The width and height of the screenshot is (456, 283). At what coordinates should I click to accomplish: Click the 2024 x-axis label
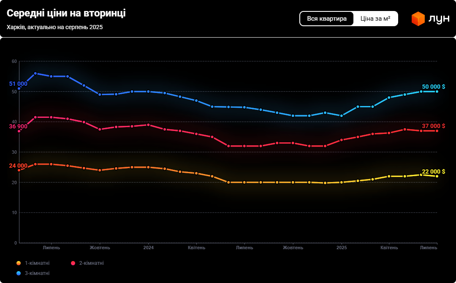(149, 248)
